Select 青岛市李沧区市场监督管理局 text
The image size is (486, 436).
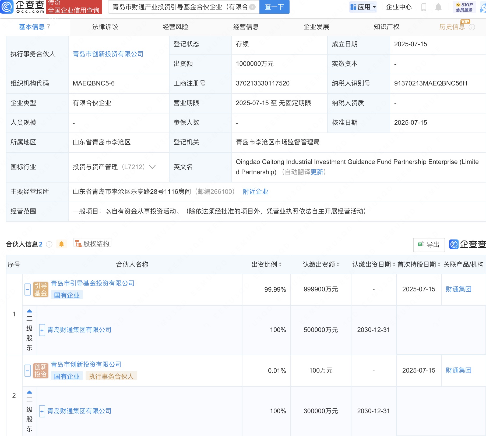click(278, 142)
